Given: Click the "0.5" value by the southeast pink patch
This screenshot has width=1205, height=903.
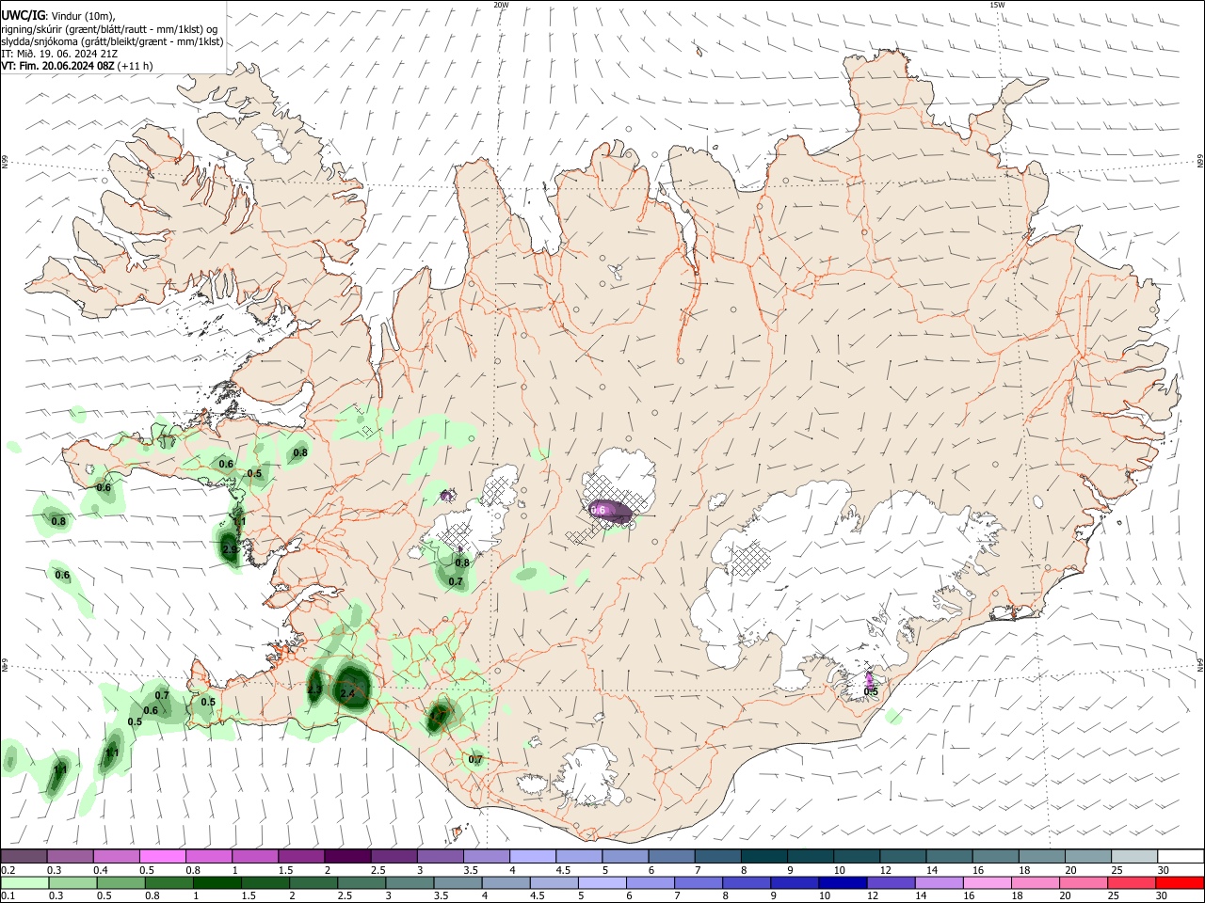Looking at the screenshot, I should pos(871,692).
